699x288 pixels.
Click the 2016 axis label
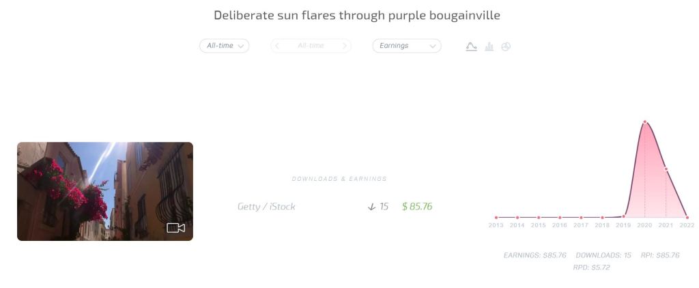click(x=560, y=225)
